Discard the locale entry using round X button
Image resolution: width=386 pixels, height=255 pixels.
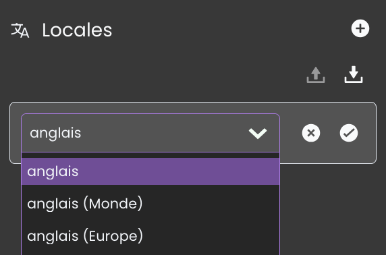[x=311, y=133]
